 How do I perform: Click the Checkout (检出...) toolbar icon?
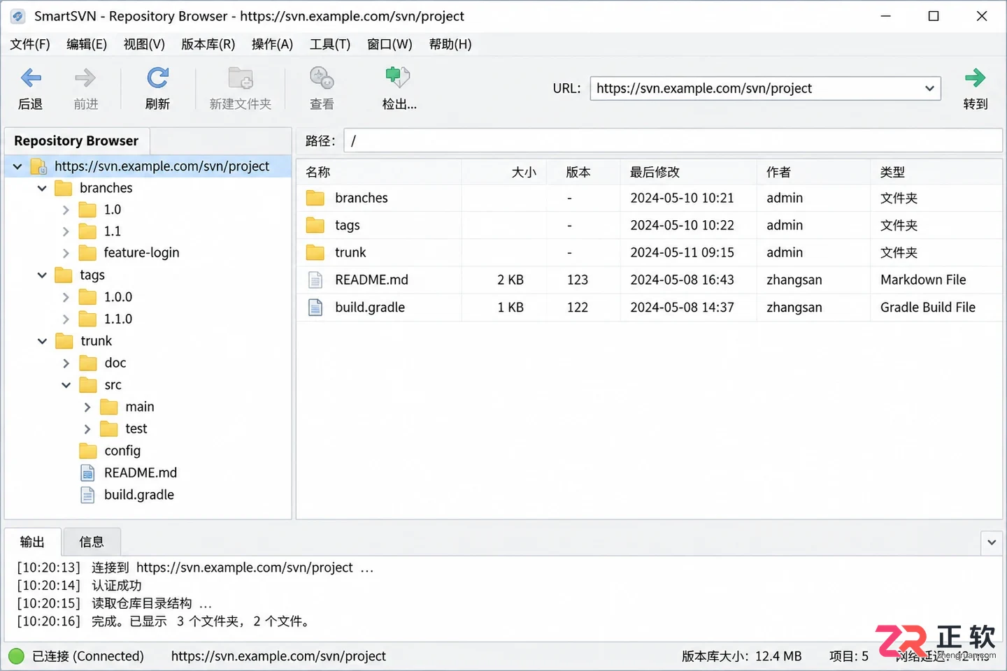[398, 78]
